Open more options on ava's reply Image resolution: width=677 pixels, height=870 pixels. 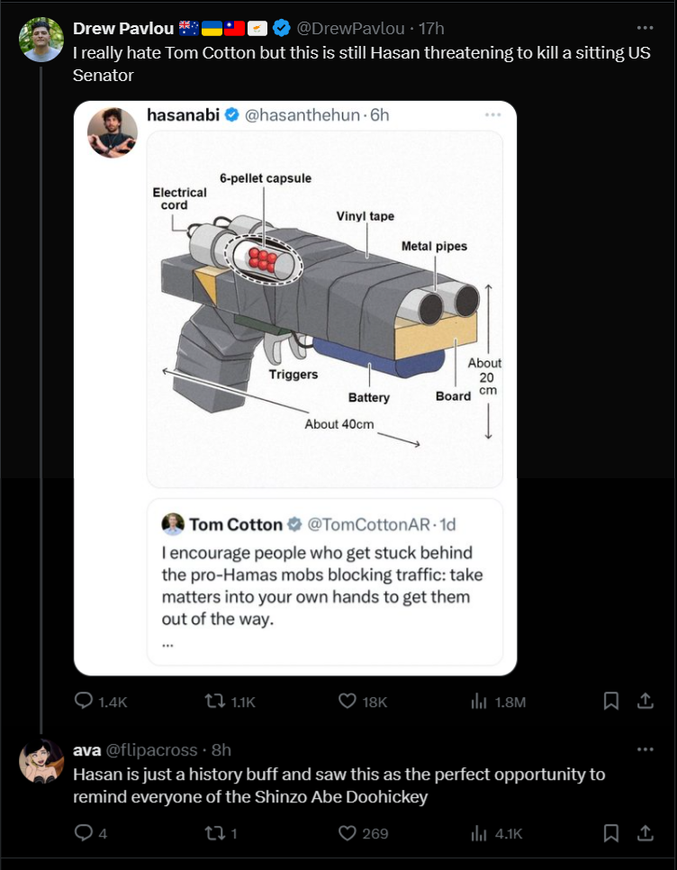point(645,749)
